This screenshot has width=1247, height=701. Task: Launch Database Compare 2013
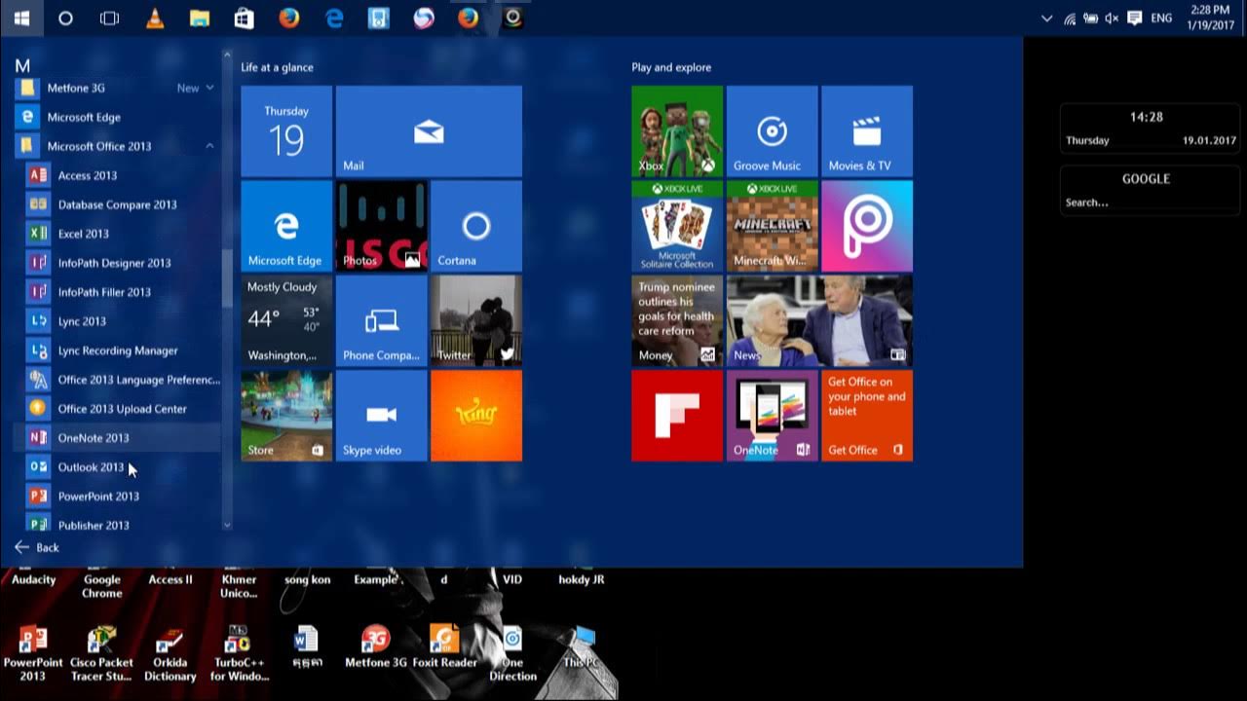tap(117, 204)
